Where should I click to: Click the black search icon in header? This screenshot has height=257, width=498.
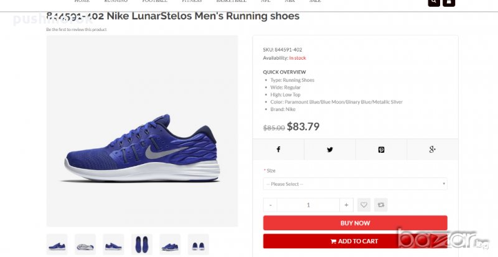[x=433, y=2]
